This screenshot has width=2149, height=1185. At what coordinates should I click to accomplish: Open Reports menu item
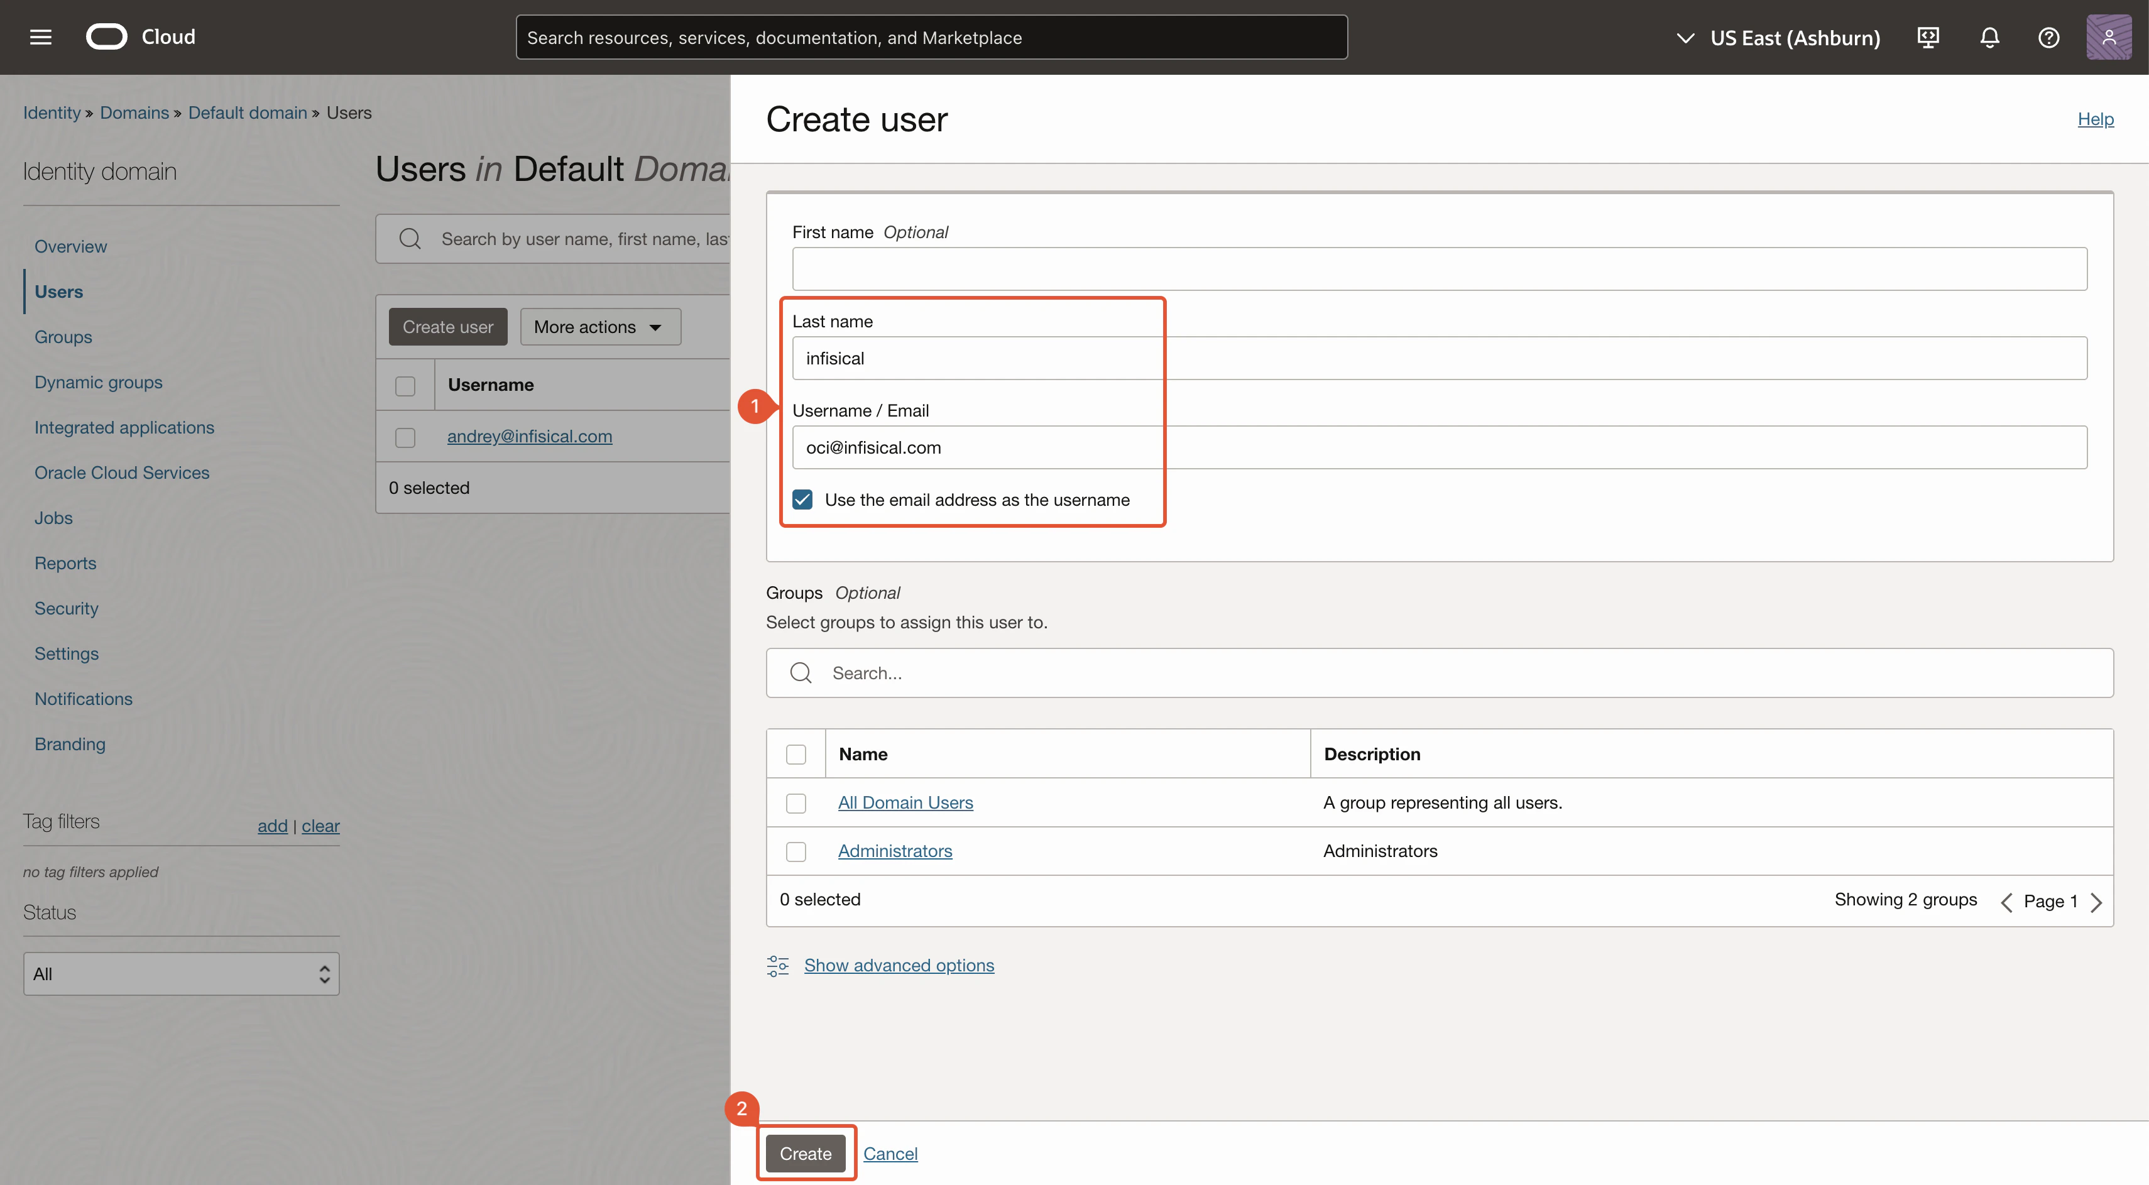pyautogui.click(x=65, y=563)
